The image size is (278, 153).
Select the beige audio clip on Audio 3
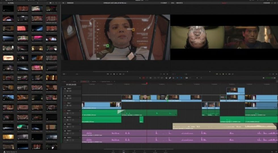point(224,126)
